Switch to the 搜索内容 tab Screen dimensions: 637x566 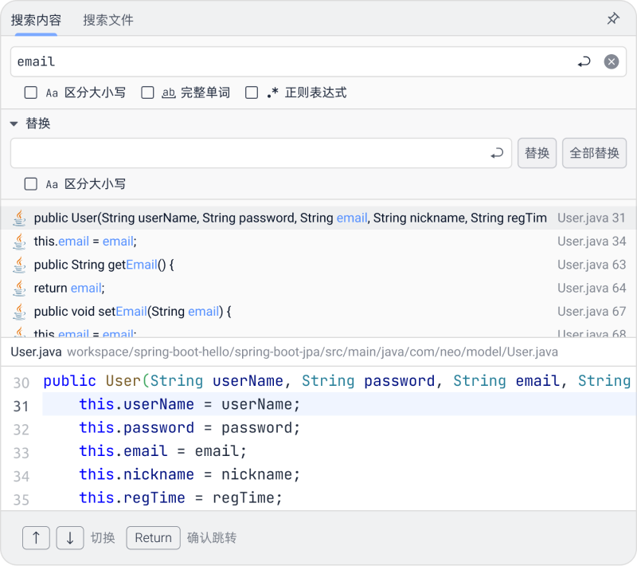click(x=36, y=20)
